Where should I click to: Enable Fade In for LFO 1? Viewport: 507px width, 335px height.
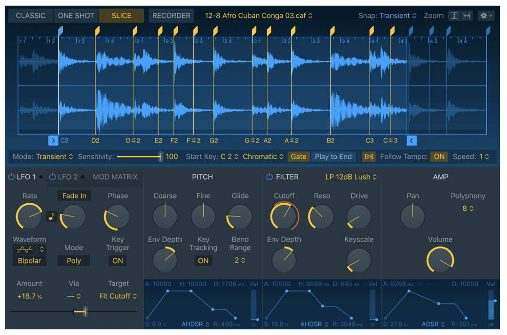(74, 196)
